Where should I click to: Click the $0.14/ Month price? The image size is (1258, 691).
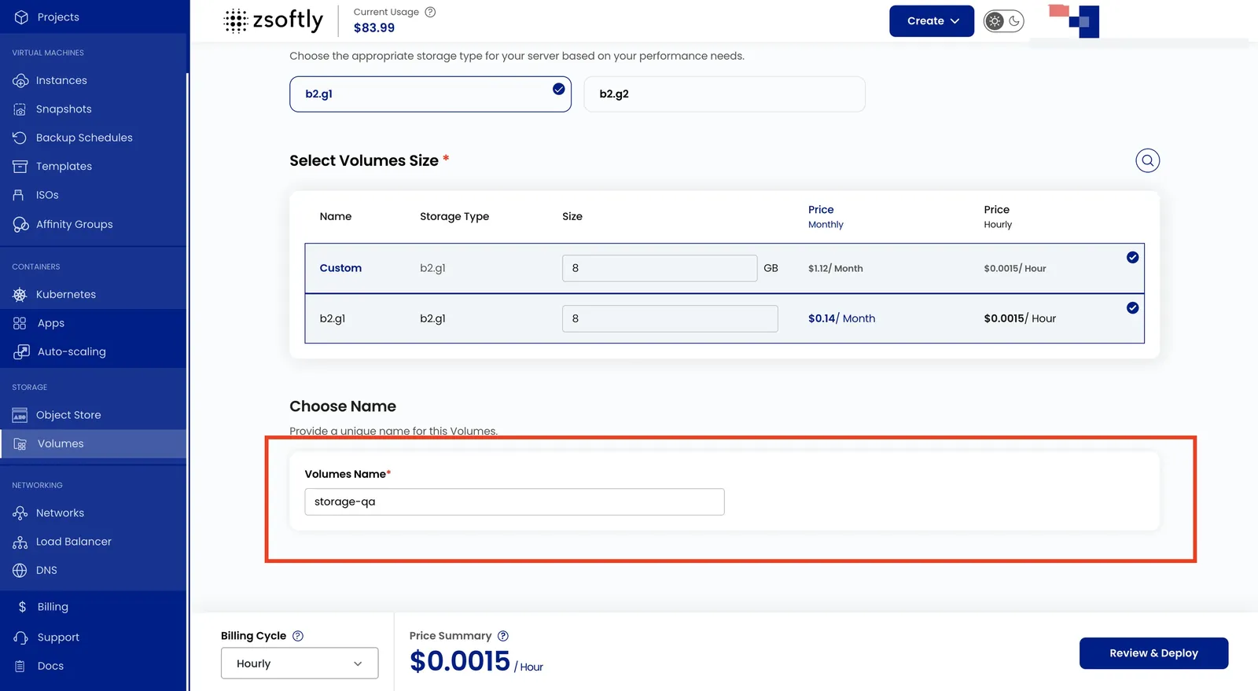click(841, 318)
